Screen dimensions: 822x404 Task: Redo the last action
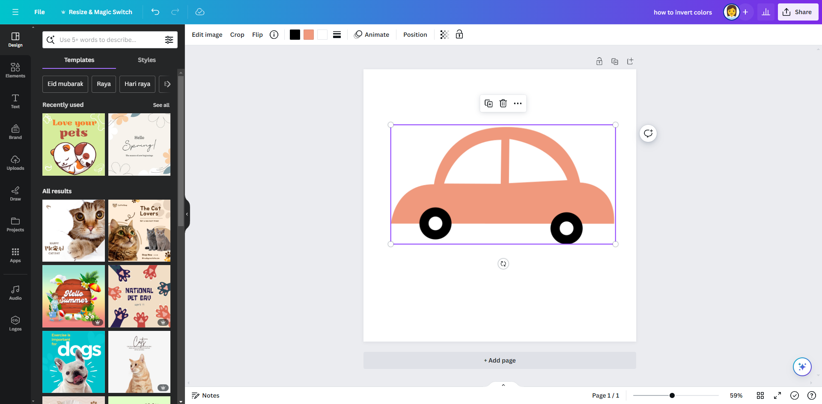point(175,12)
